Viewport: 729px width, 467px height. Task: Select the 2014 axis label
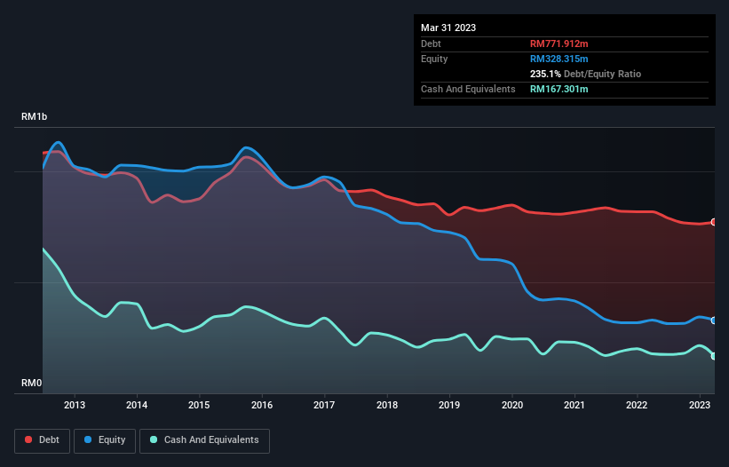pos(137,405)
